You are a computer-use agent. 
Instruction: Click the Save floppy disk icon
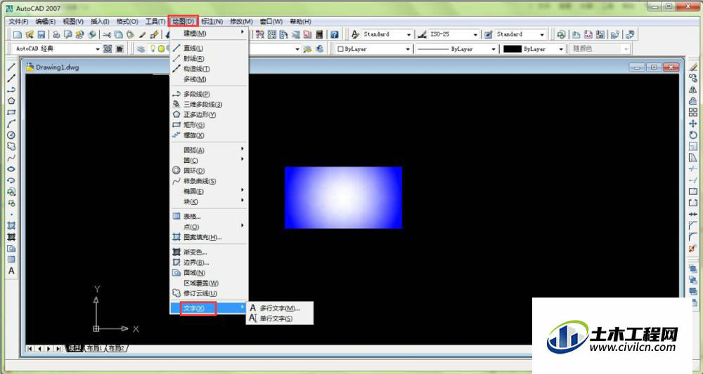[41, 34]
